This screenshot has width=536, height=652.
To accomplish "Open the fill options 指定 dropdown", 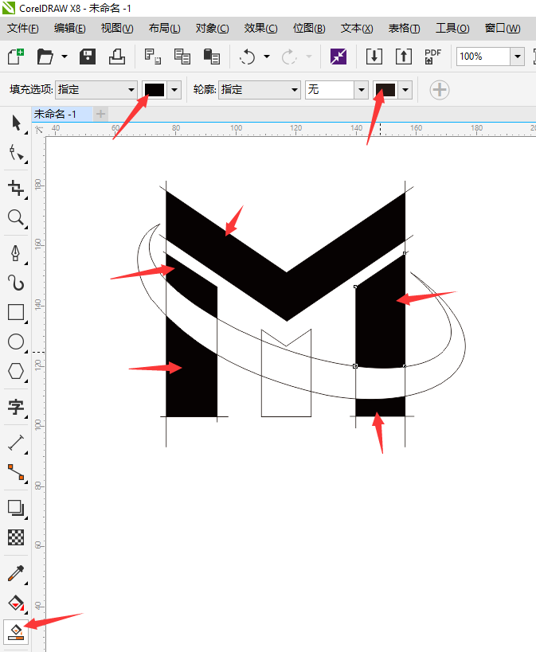I will point(96,89).
